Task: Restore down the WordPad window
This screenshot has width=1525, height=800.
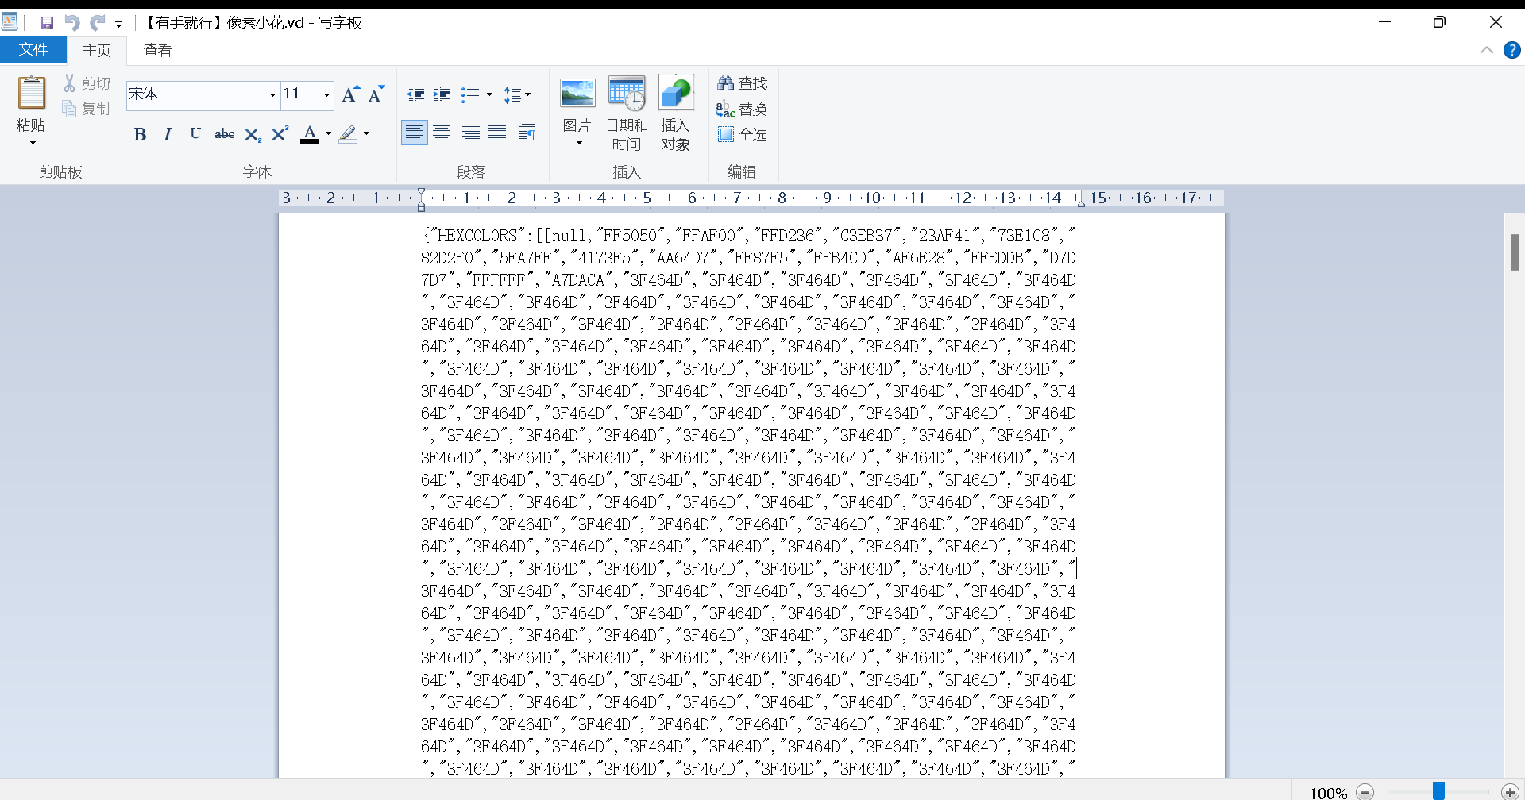Action: click(1439, 22)
